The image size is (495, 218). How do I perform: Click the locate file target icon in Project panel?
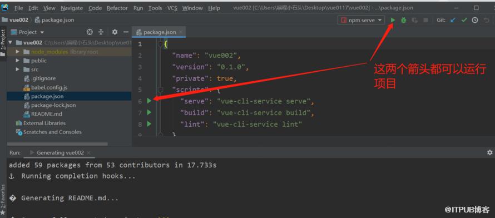point(90,32)
